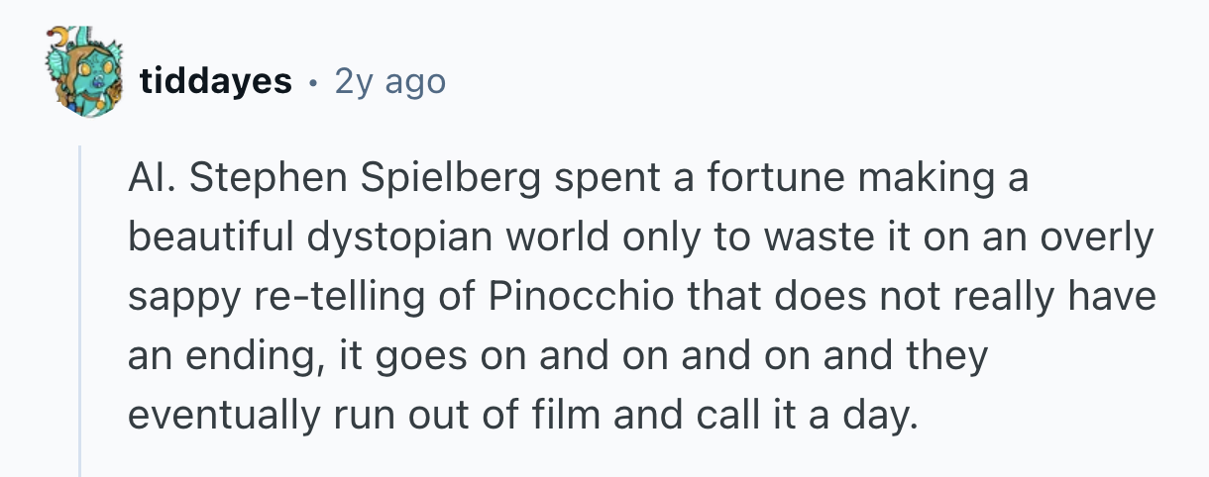Click the word waste in comment
Viewport: 1209px width, 477px height.
(797, 238)
